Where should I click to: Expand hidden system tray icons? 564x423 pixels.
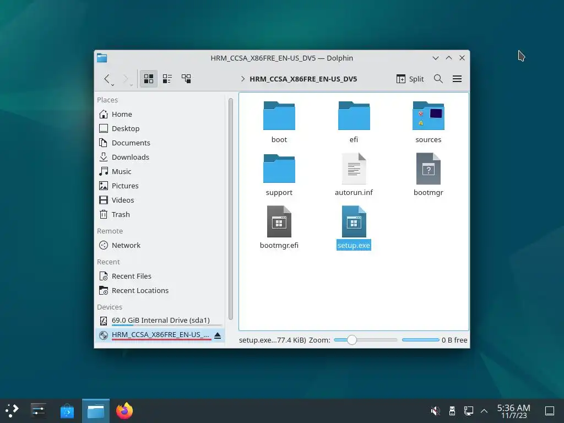[x=484, y=411]
